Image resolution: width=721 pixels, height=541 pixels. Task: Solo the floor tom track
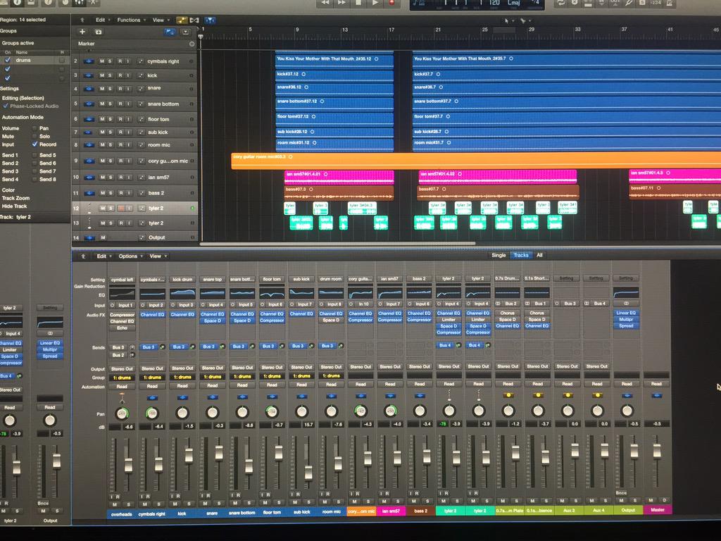tap(110, 118)
